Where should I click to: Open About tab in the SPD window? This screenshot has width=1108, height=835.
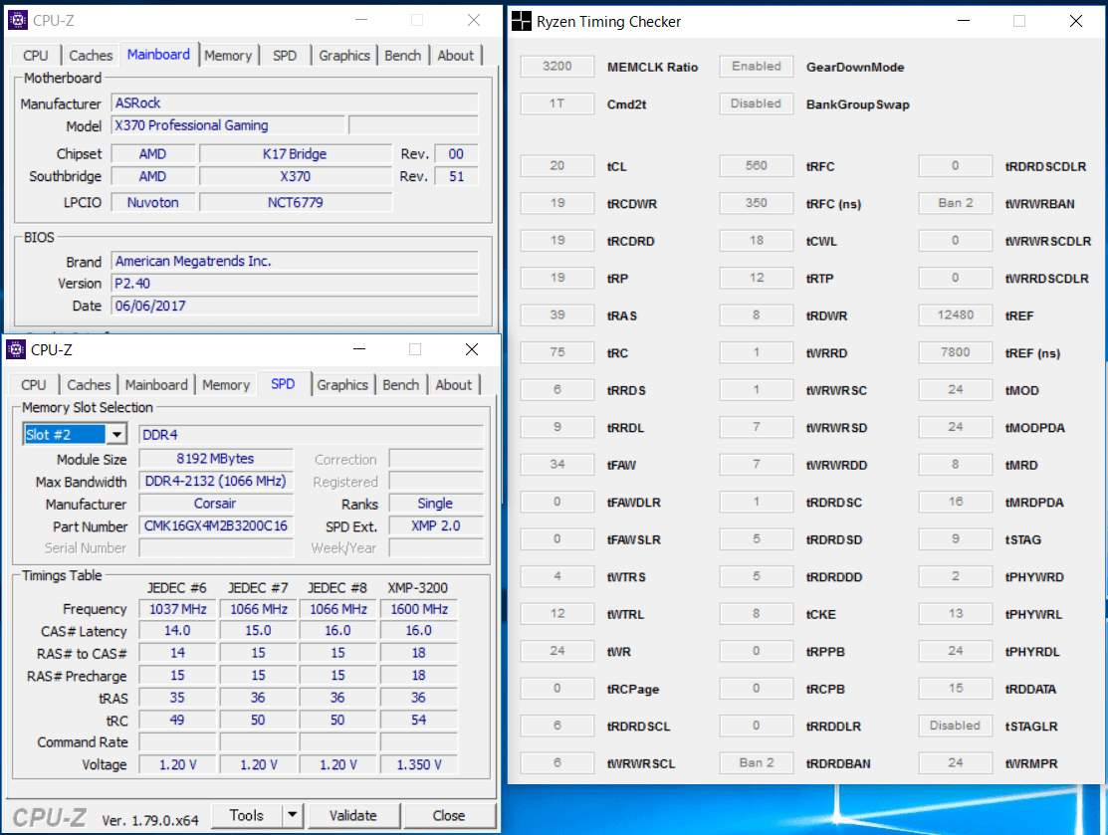[454, 385]
